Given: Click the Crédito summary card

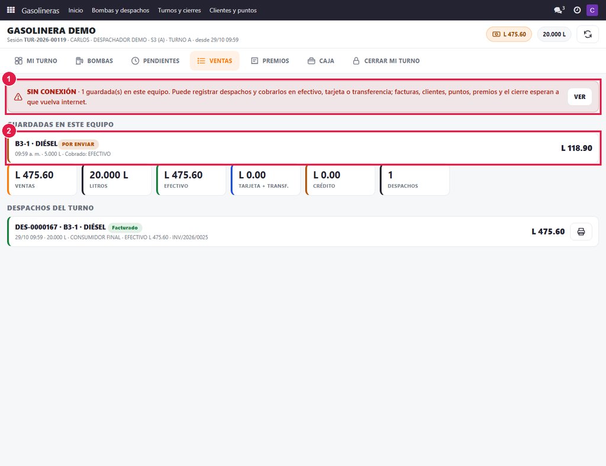Looking at the screenshot, I should [x=340, y=180].
